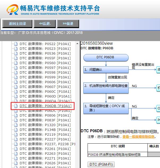160x168 pixels.
Task: Click the document icon beside P0536
Action: click(x=16, y=54)
